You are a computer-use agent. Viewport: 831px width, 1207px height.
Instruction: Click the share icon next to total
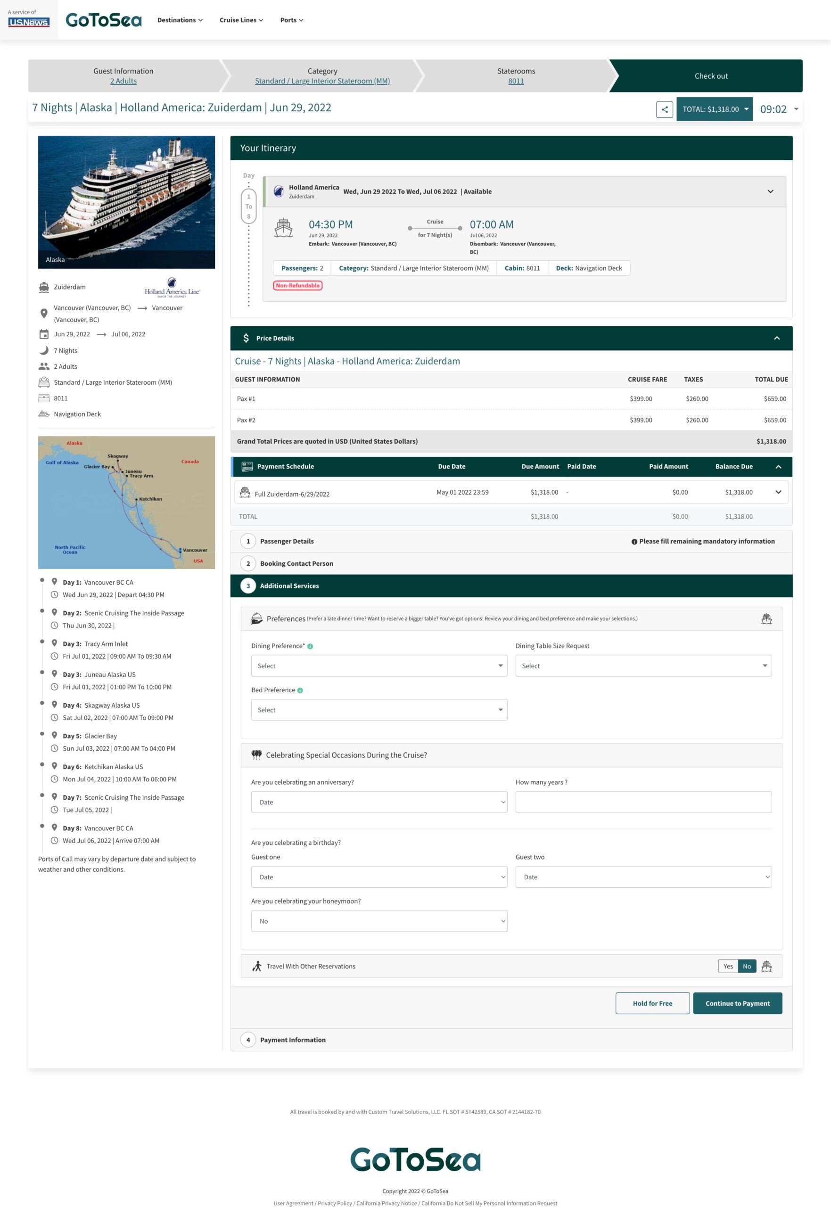click(665, 109)
